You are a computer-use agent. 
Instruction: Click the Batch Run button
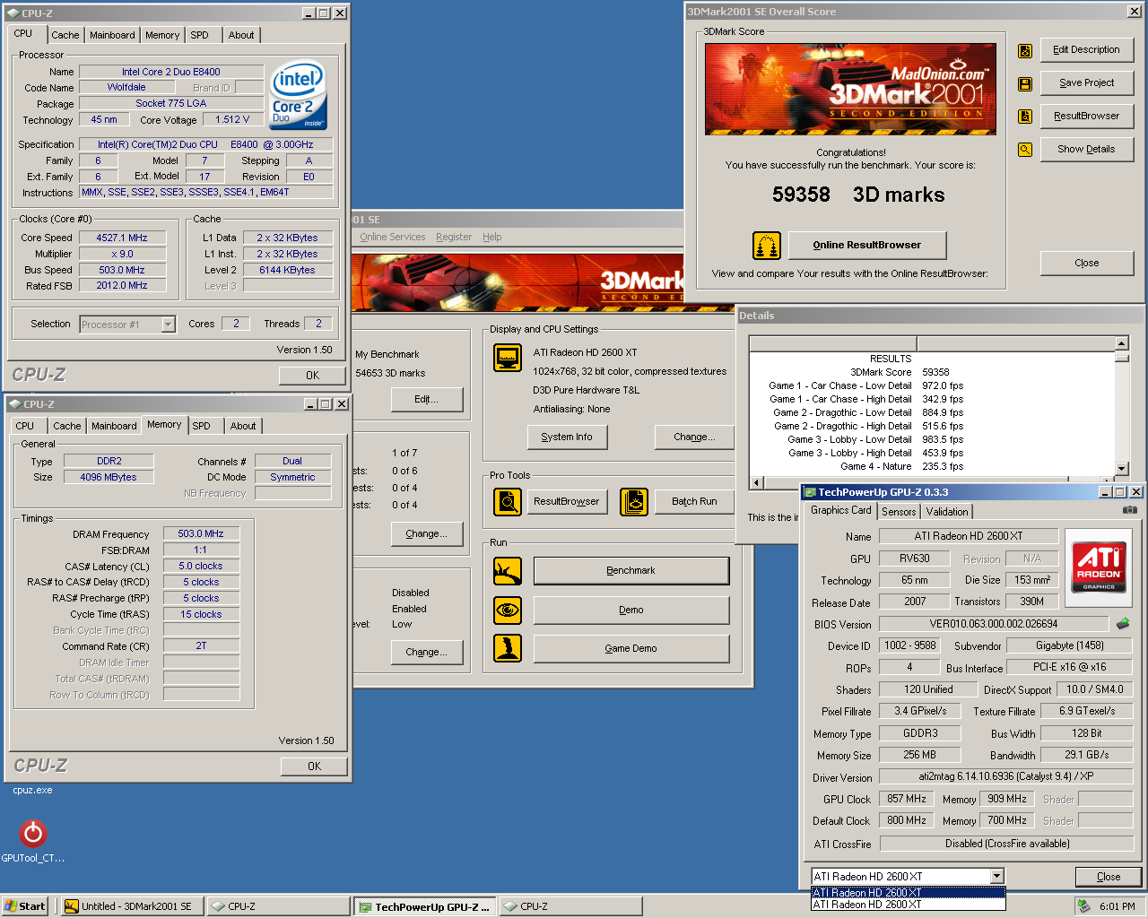pos(694,501)
